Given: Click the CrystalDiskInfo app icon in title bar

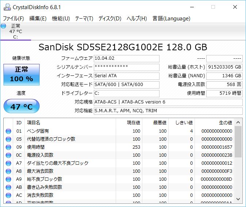Looking at the screenshot, I should 7,7.
